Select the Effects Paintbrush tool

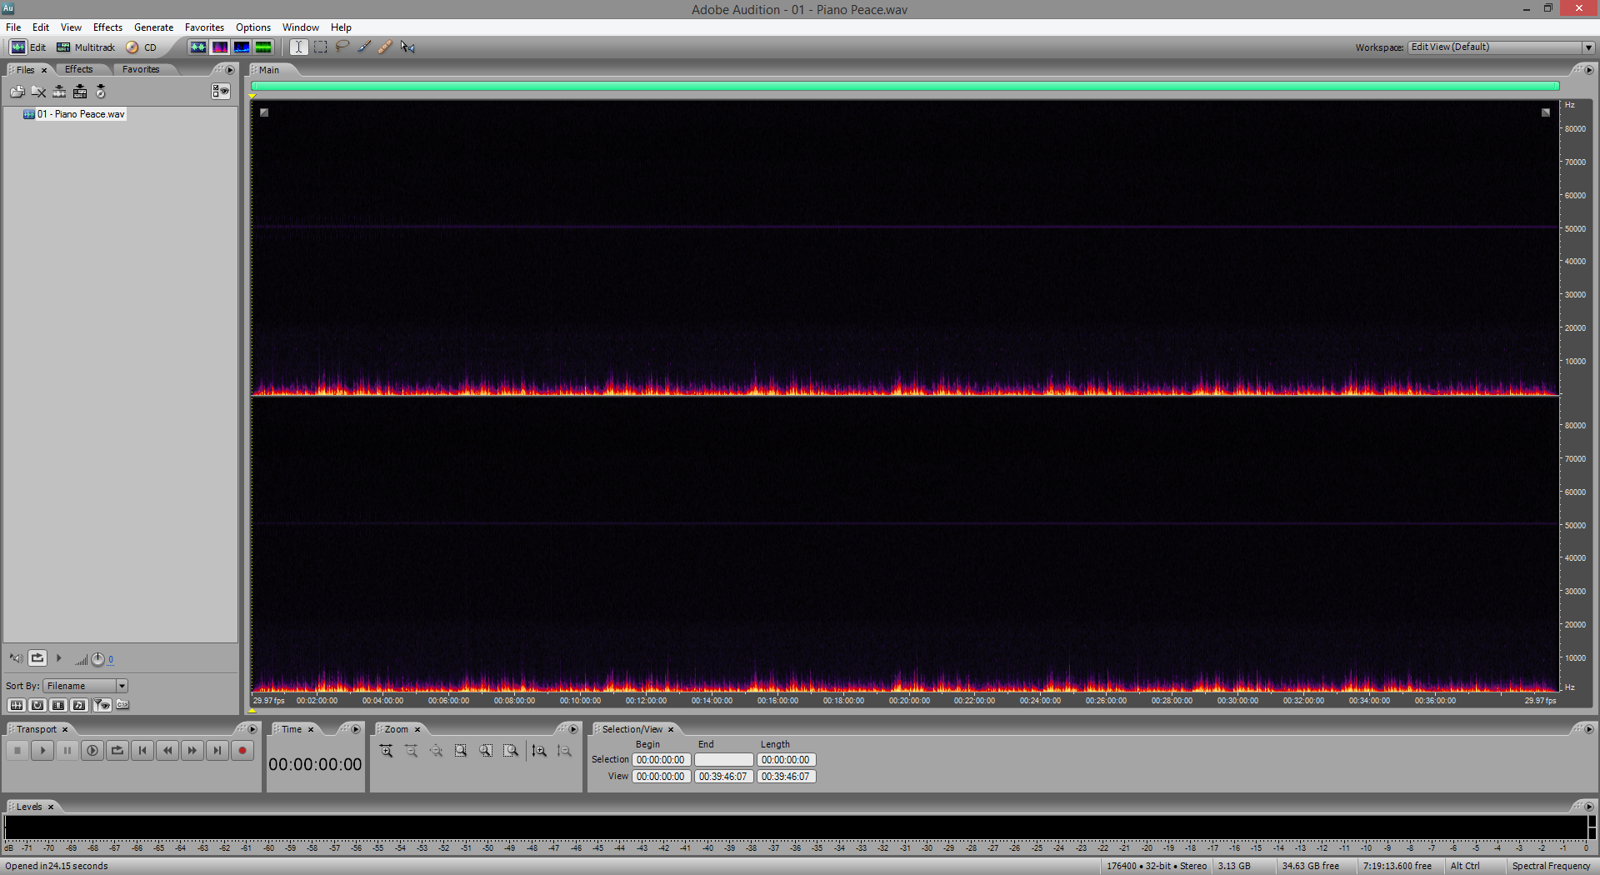pos(364,47)
